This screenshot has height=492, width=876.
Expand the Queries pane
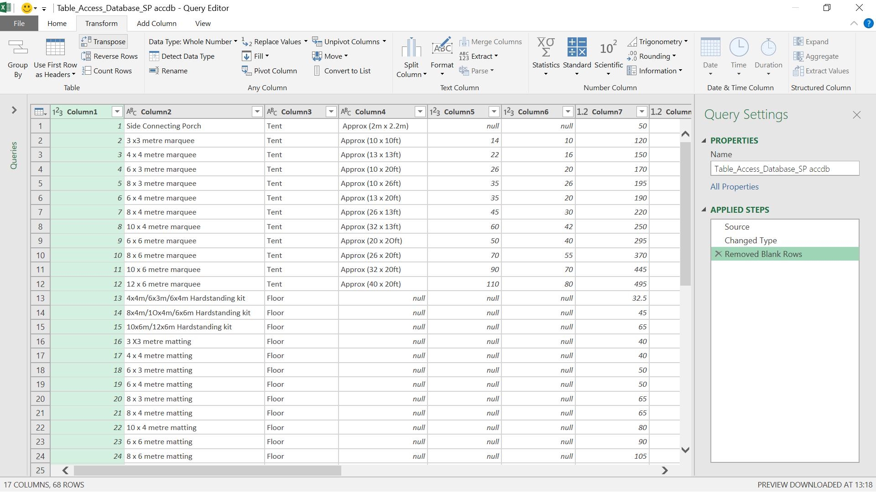14,110
